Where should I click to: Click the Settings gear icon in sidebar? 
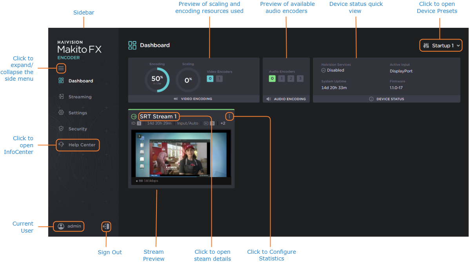61,113
